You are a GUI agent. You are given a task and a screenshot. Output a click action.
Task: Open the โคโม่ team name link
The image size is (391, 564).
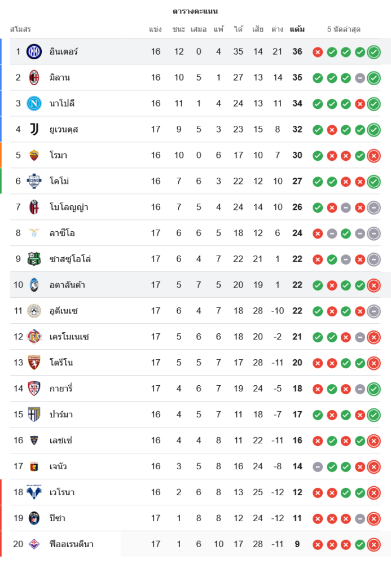[x=59, y=181]
